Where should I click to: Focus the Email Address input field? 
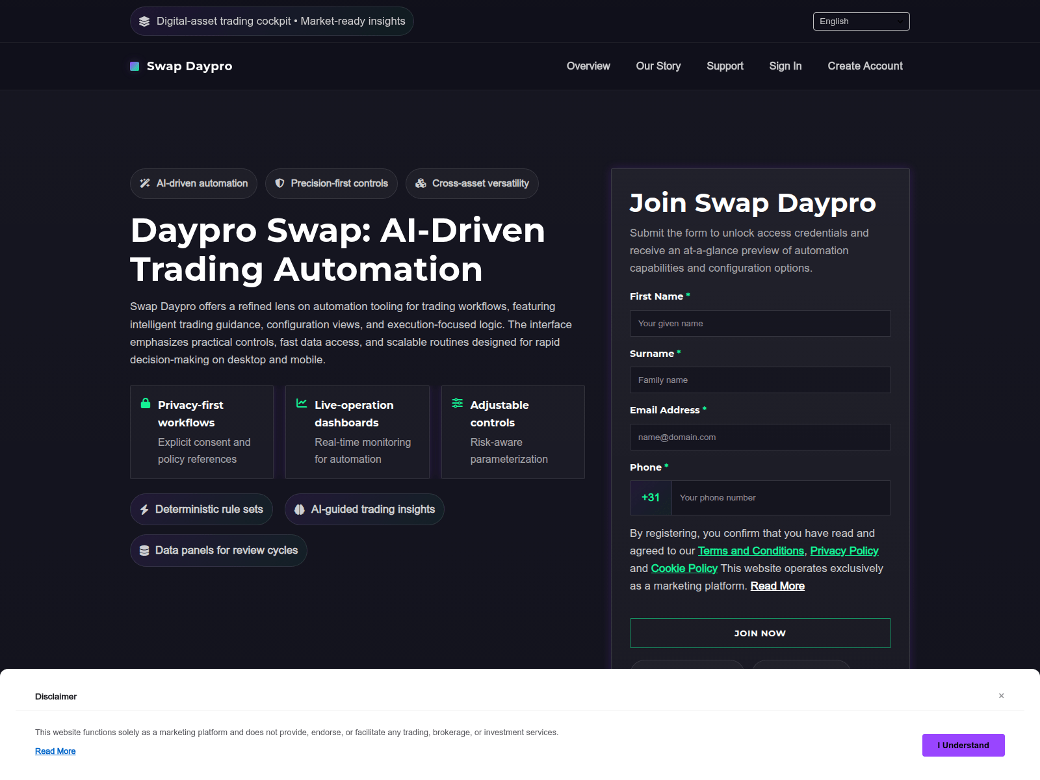click(760, 437)
